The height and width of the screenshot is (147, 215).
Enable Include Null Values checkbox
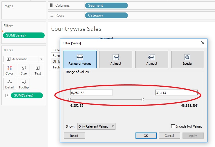(x=173, y=126)
